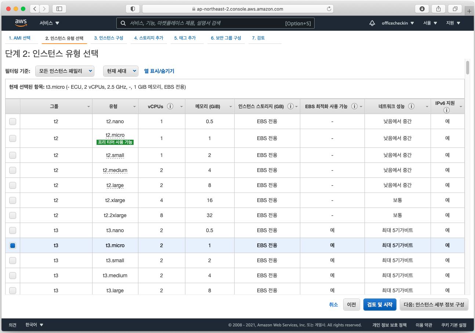This screenshot has width=475, height=333.
Task: Check the t2.large row checkbox
Action: [x=12, y=185]
